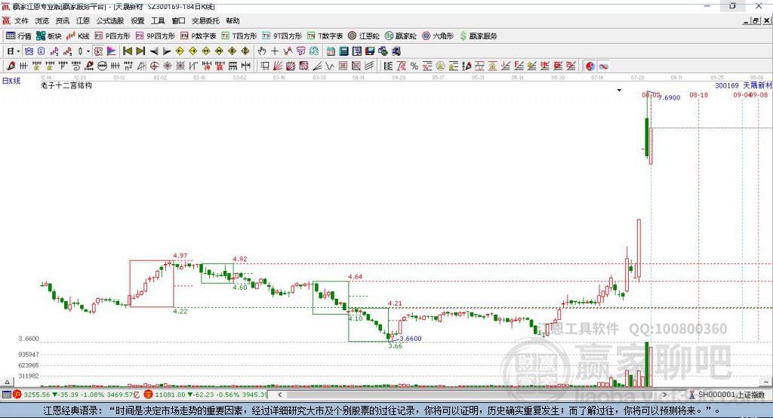
Task: Open the T四方形 tool
Action: point(239,36)
